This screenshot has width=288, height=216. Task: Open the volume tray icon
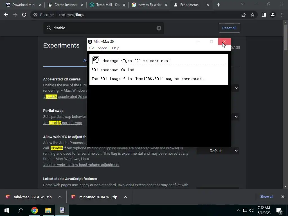(251, 210)
